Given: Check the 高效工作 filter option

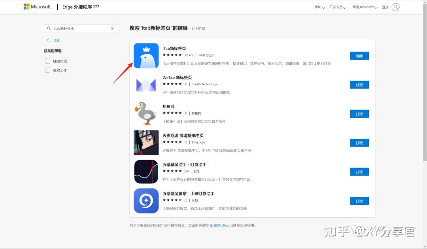Looking at the screenshot, I should pos(47,70).
